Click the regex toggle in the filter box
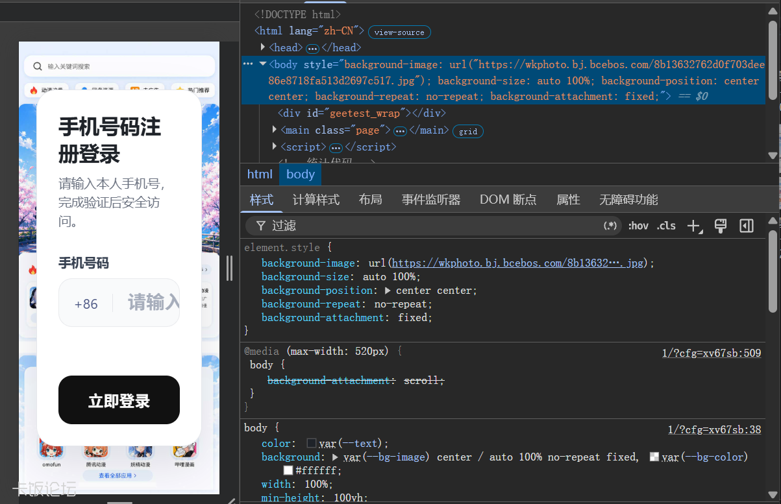 click(x=610, y=226)
